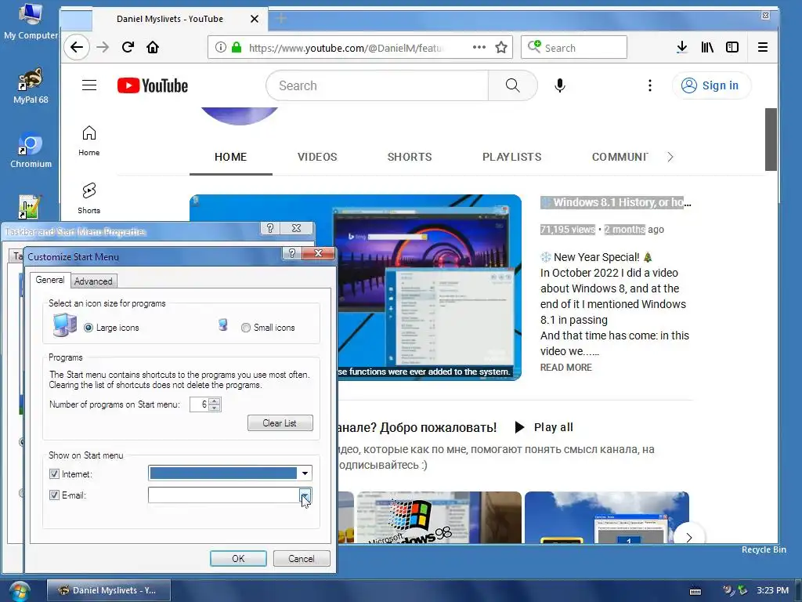Screen dimensions: 802x602
Task: Select the Small icons radio button
Action: tap(246, 328)
